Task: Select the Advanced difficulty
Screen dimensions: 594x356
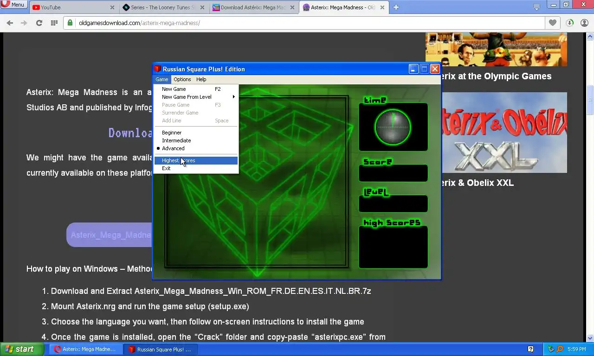Action: [x=196, y=148]
